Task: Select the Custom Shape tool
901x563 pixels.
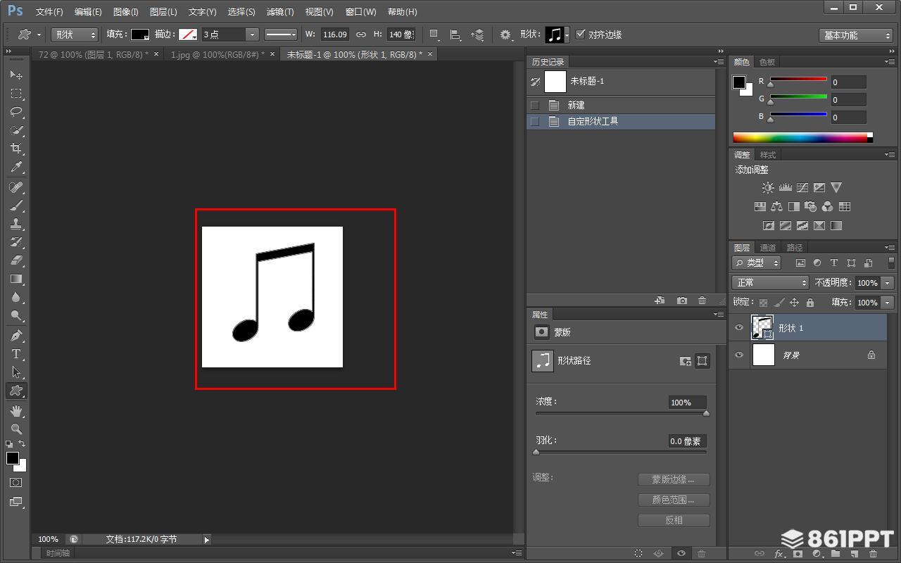Action: (16, 391)
